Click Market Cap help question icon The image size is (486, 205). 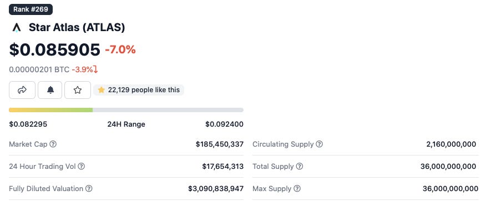click(x=53, y=144)
